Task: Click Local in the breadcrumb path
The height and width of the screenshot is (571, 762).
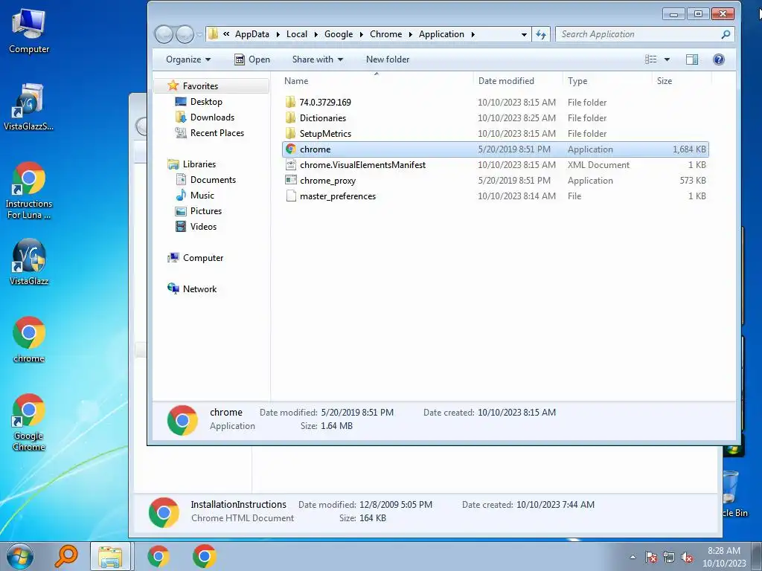Action: click(296, 34)
